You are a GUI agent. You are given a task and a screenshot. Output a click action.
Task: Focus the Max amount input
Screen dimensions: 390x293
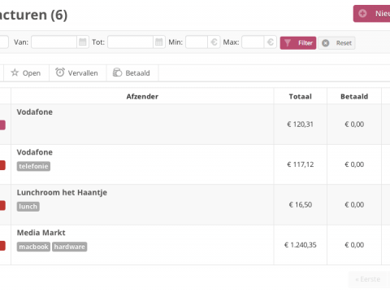pyautogui.click(x=253, y=42)
